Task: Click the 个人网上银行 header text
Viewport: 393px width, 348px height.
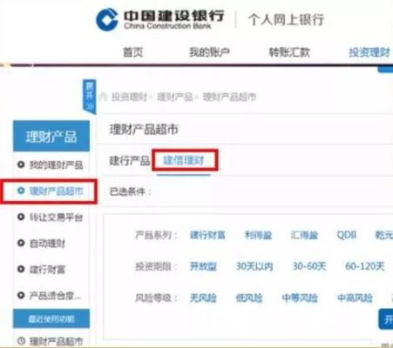Action: 286,20
